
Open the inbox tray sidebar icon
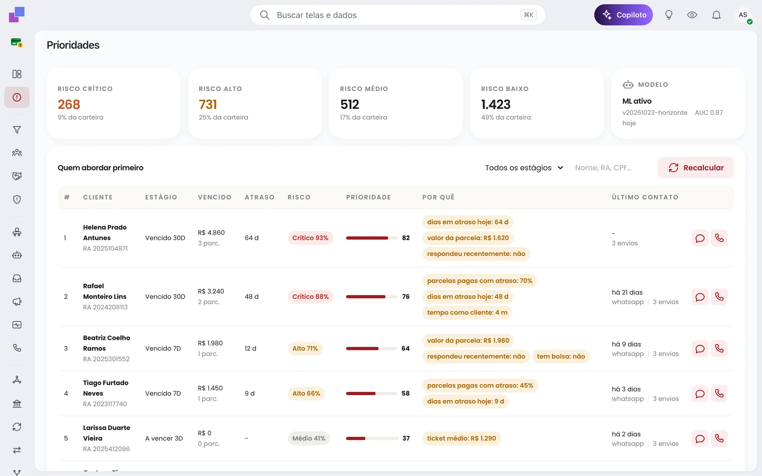[17, 278]
